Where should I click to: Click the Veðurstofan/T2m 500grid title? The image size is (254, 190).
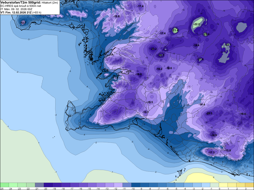coord(21,3)
